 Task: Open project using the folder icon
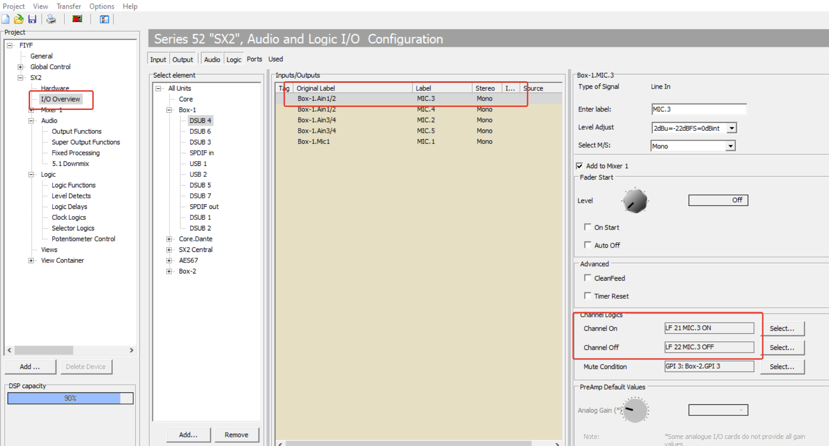(x=19, y=19)
